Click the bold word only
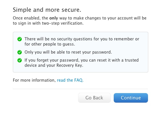Viewport: 162px width, 114px height. coord(54,18)
